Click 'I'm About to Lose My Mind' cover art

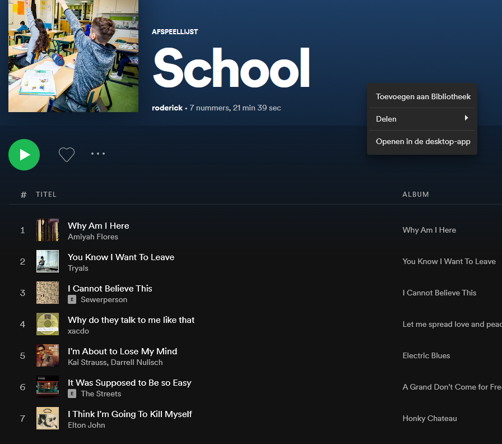coord(48,355)
